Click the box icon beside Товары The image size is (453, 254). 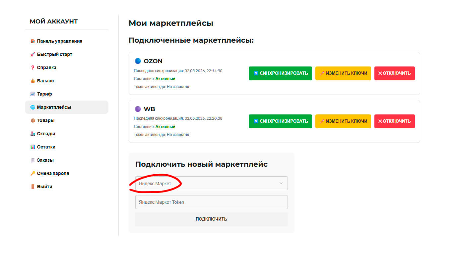pos(32,120)
